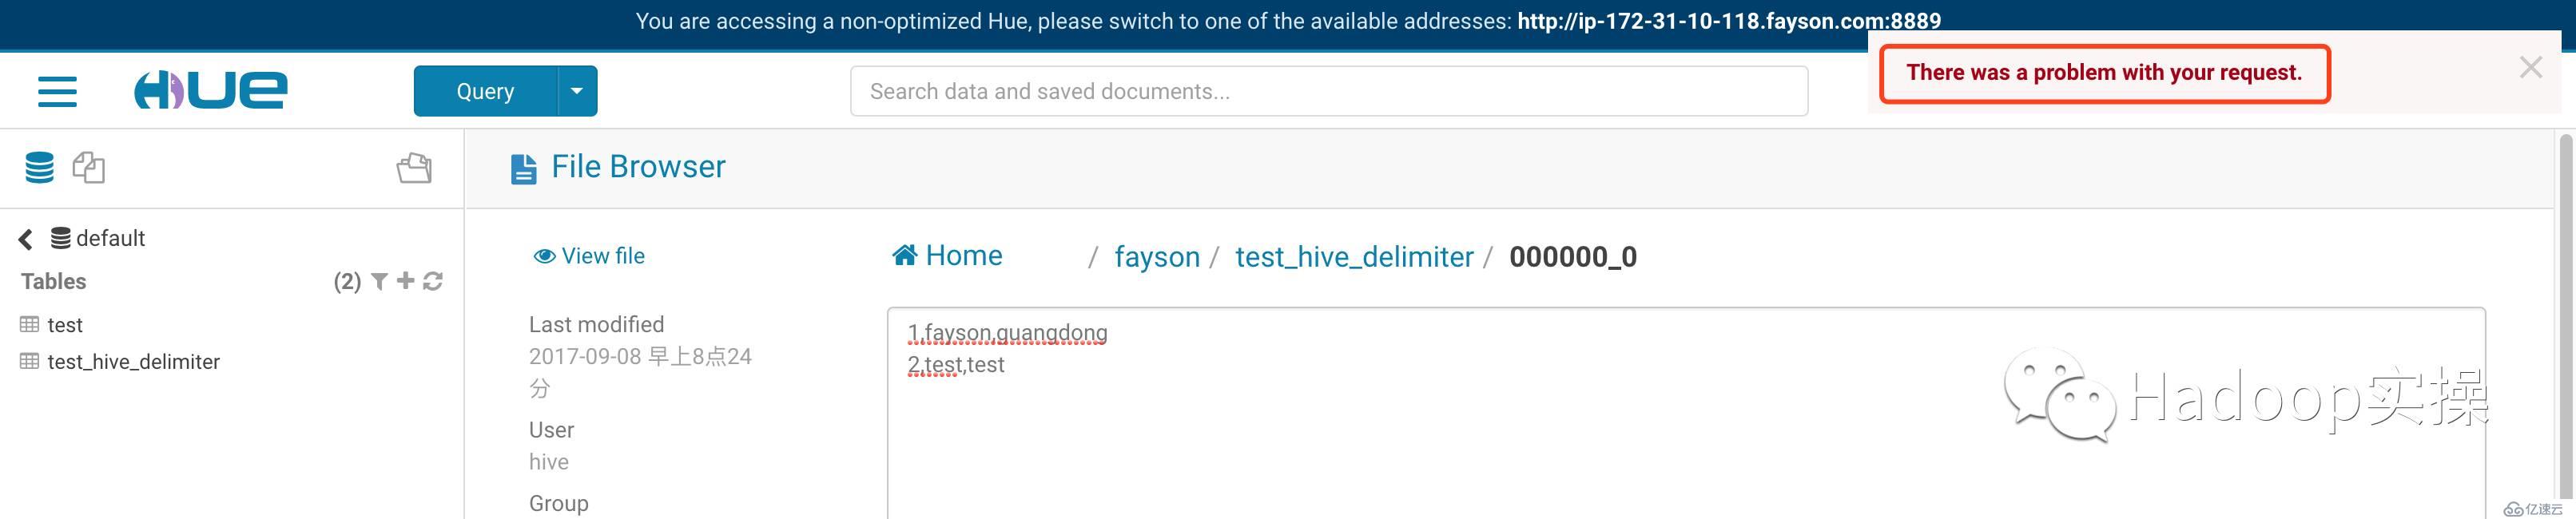Open the documents panel icon
2576x519 pixels.
(x=89, y=168)
